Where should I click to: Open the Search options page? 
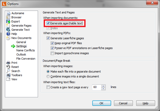(16, 71)
